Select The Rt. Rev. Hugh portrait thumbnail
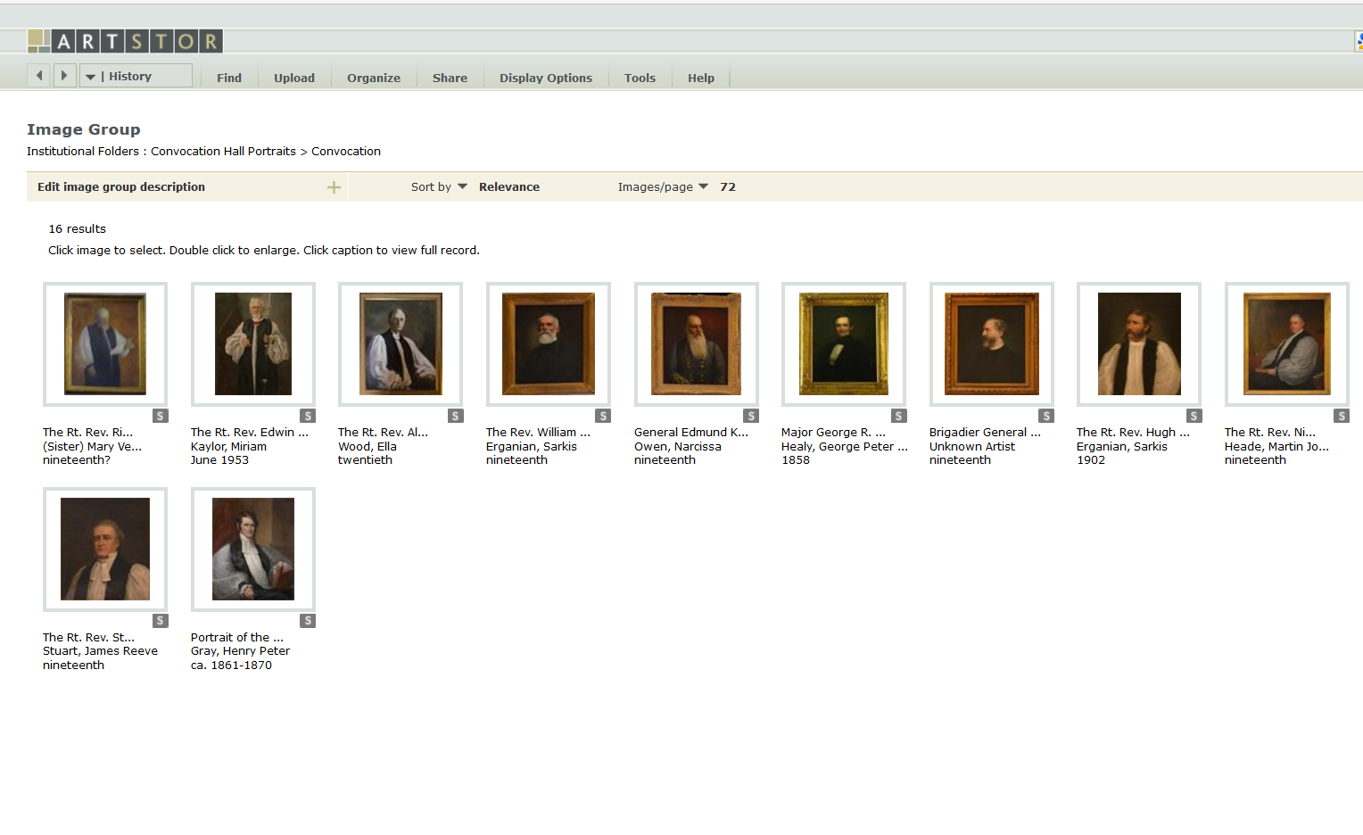This screenshot has height=835, width=1363. coord(1139,344)
